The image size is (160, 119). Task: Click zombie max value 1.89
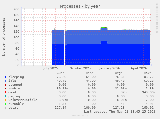(150, 89)
